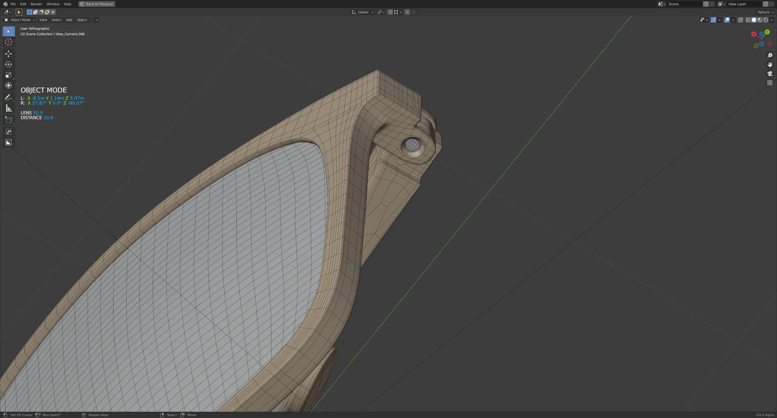Switch orthographic/perspective grid icon
777x418 pixels.
pos(770,83)
